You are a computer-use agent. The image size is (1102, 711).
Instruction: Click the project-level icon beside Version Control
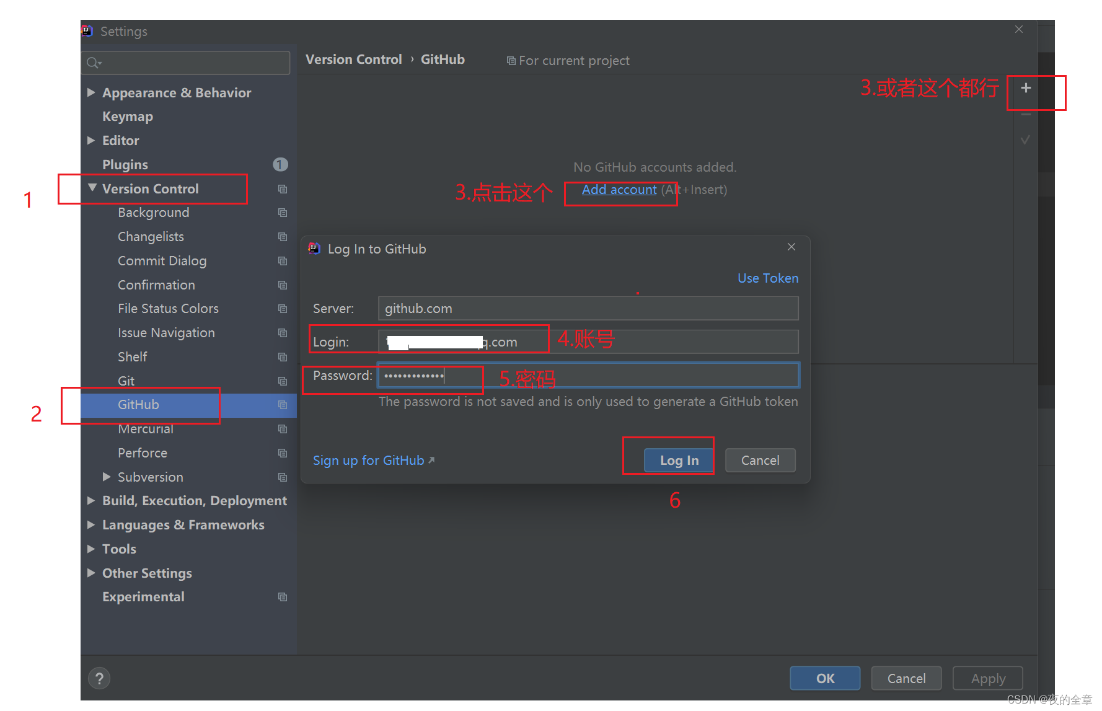[283, 189]
